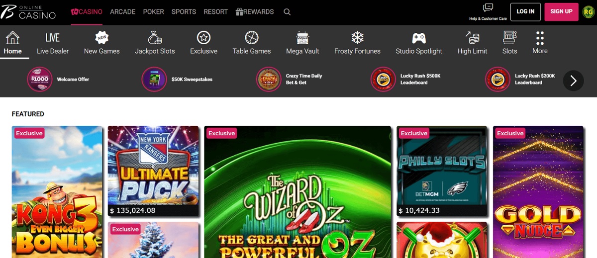
Task: Click the Borgata Online Casino logo
Action: 28,12
